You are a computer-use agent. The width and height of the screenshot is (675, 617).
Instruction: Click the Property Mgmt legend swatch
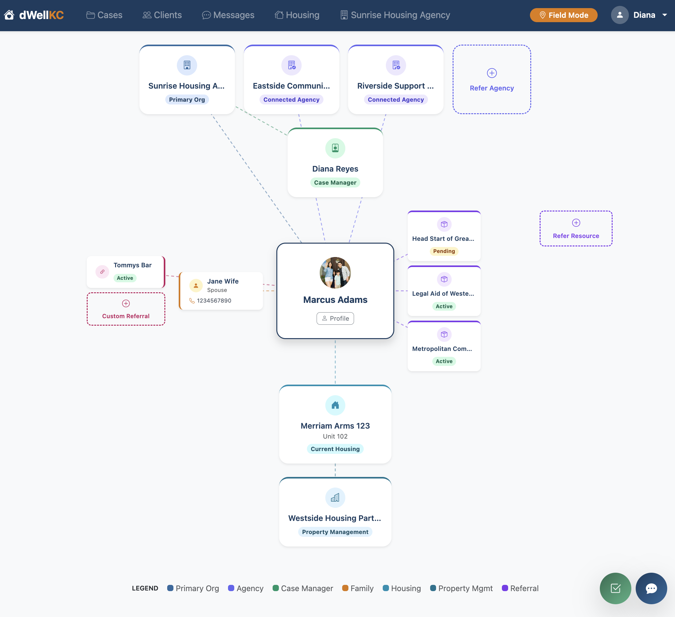[x=433, y=588]
